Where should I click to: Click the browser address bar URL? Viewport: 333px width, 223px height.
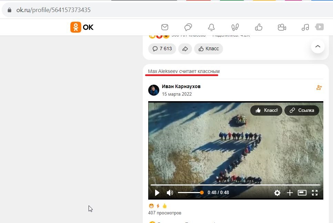tap(53, 10)
